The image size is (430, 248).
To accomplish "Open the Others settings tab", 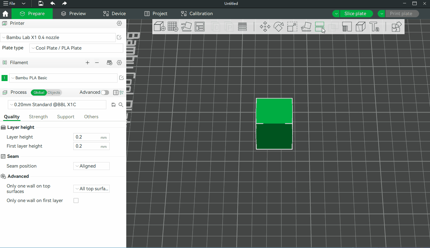I will coord(91,117).
